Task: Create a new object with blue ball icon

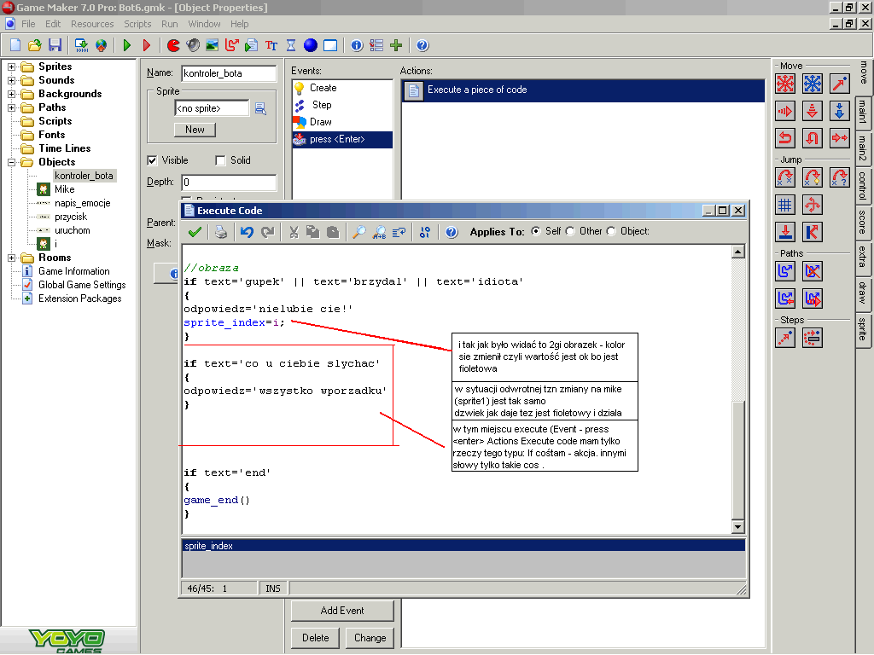Action: click(x=310, y=45)
